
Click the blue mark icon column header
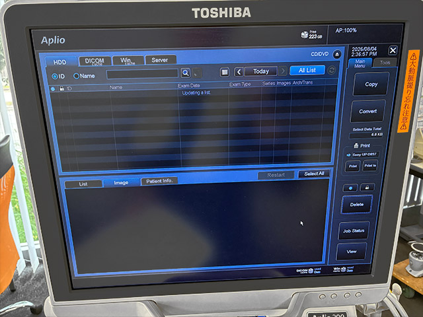53,88
